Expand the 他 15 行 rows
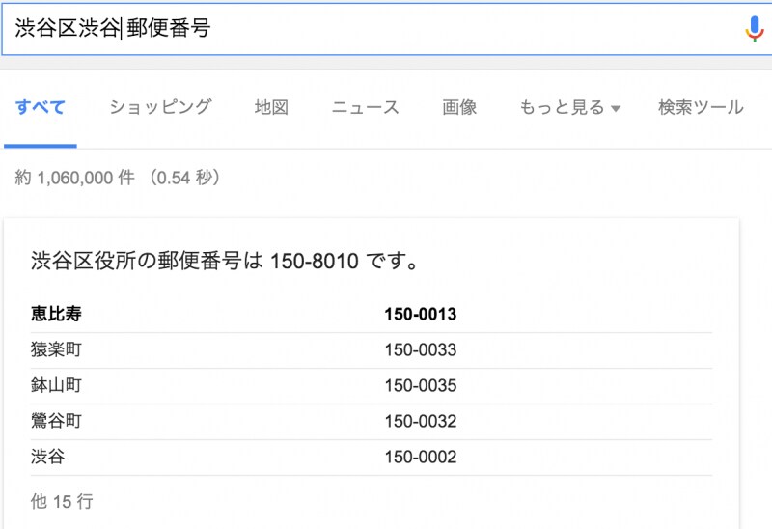This screenshot has width=772, height=529. (62, 501)
